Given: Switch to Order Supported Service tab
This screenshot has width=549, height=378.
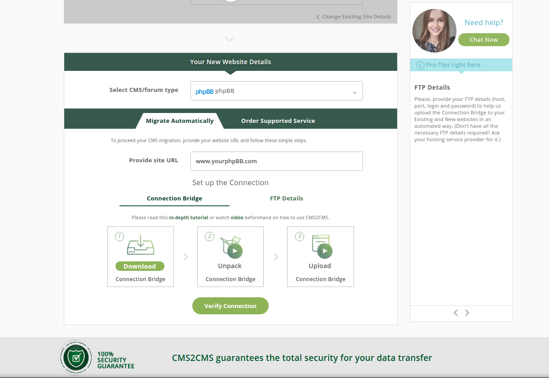Looking at the screenshot, I should coord(278,121).
